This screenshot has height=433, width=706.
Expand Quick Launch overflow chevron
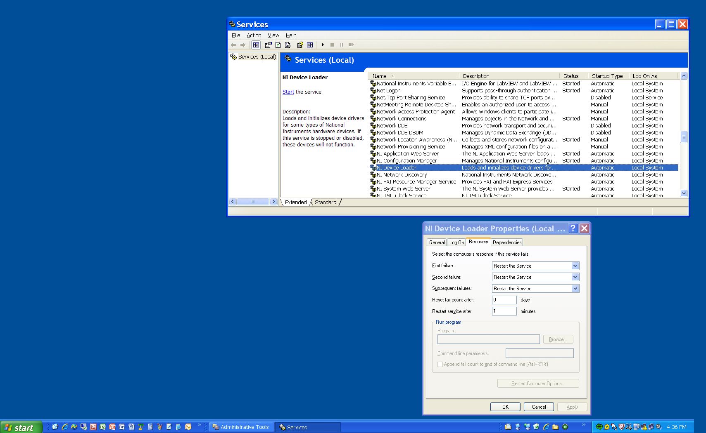click(200, 425)
